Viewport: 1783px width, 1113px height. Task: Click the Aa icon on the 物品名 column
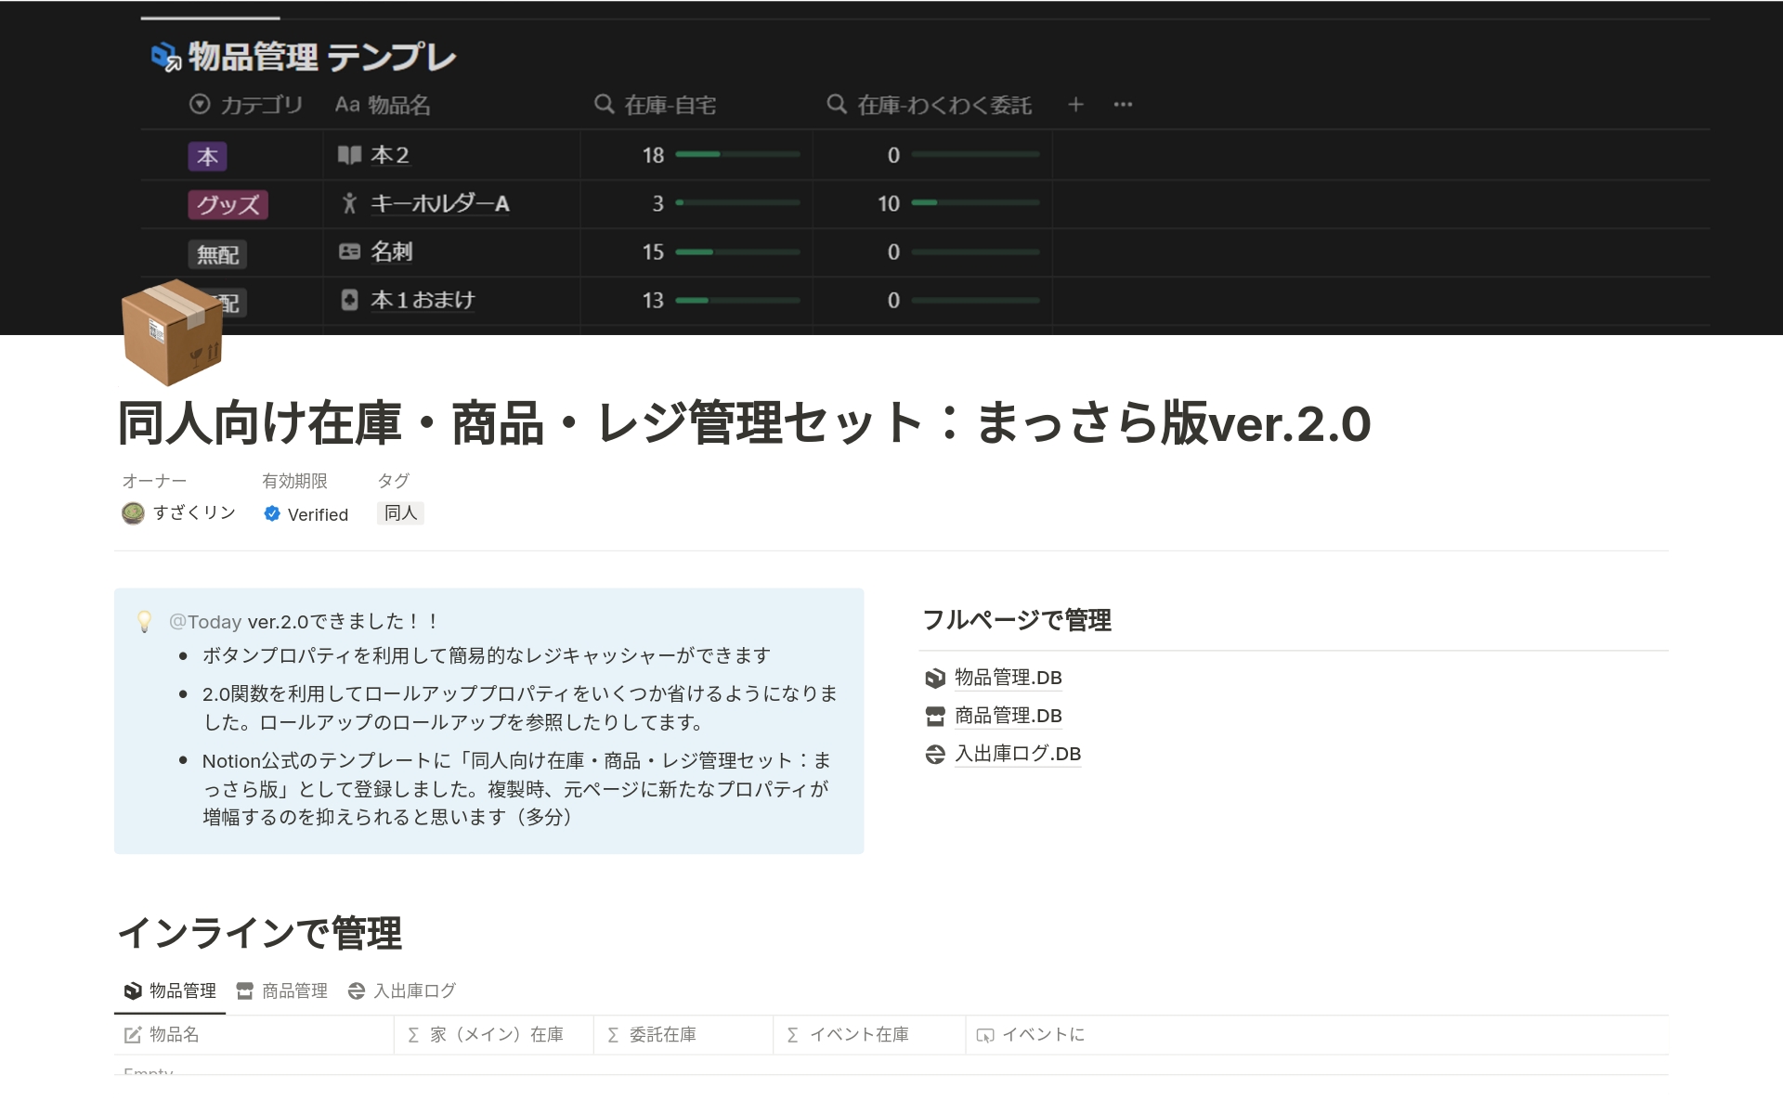(x=347, y=104)
